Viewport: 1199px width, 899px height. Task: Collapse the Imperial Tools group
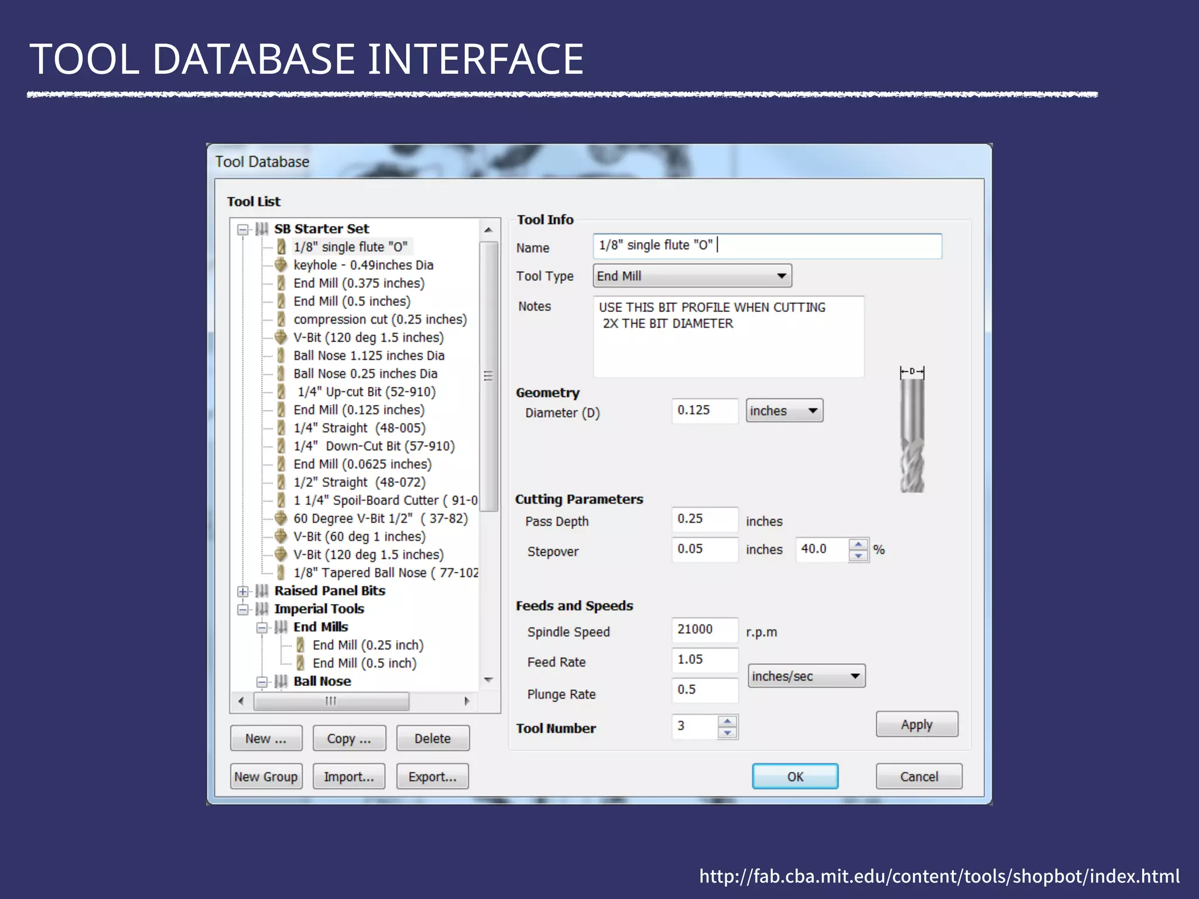click(243, 610)
